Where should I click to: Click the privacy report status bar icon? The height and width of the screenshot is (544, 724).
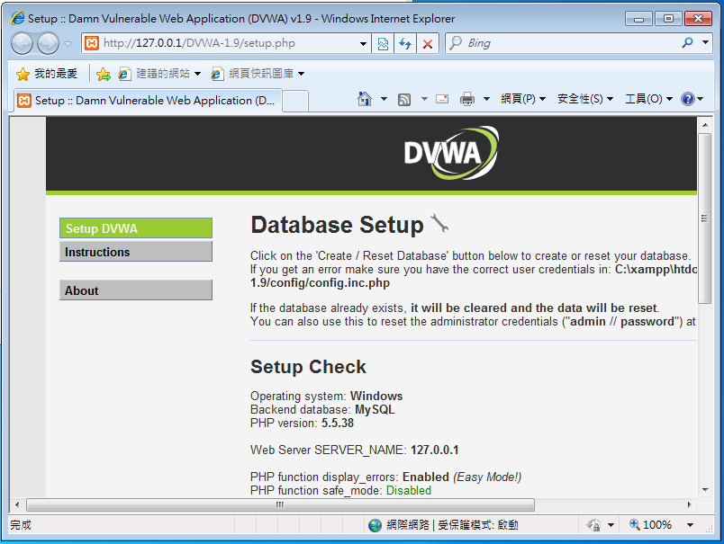click(593, 524)
